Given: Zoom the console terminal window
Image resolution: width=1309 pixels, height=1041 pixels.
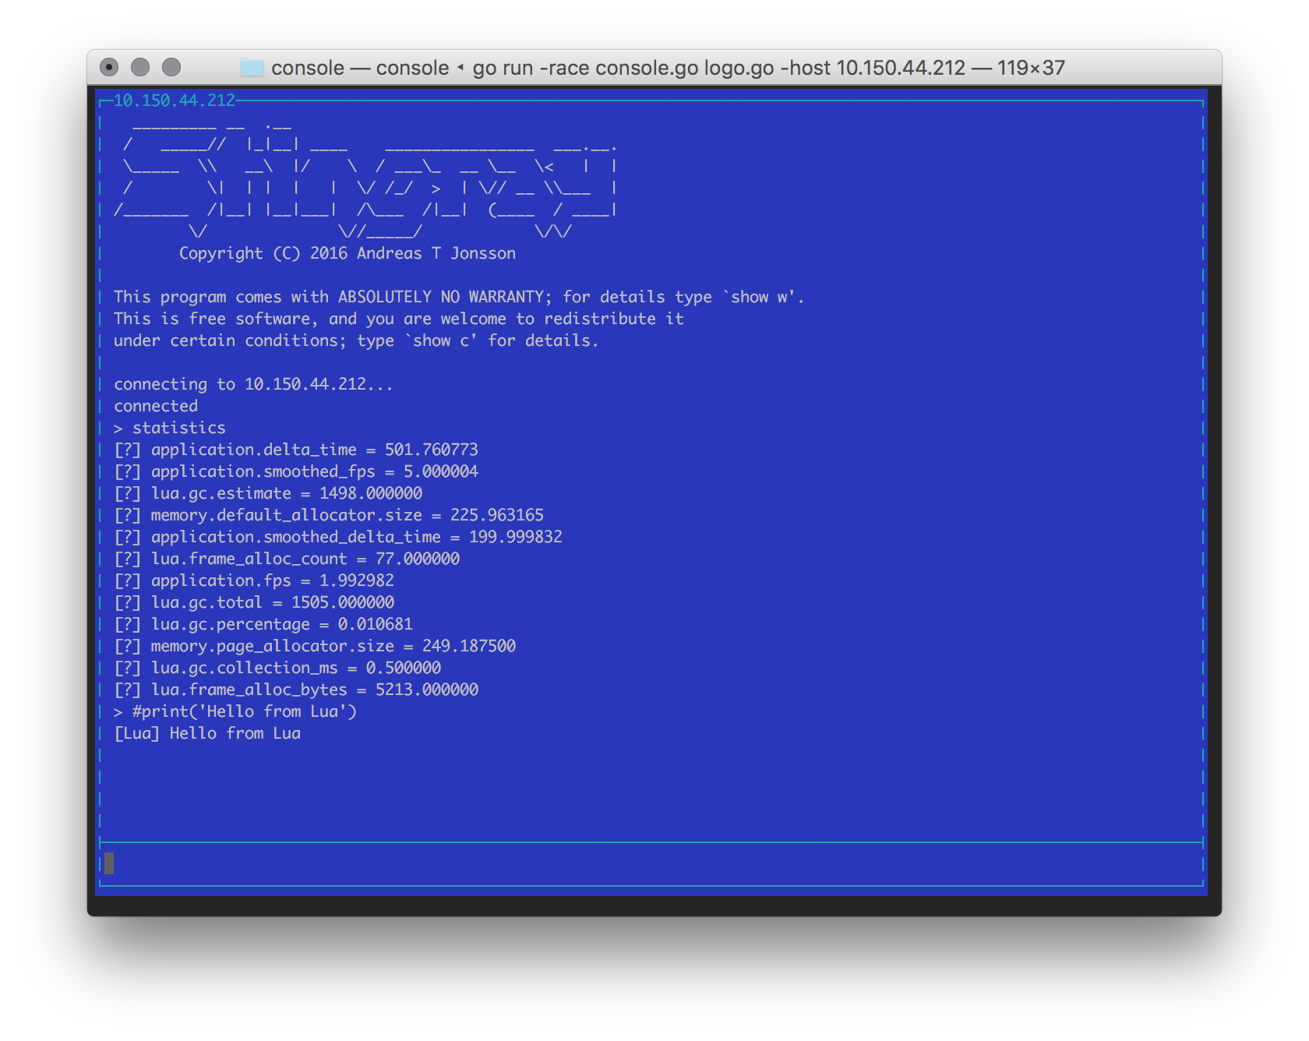Looking at the screenshot, I should (x=171, y=68).
